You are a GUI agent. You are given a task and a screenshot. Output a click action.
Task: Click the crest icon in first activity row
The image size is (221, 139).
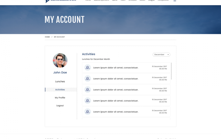tap(87, 67)
